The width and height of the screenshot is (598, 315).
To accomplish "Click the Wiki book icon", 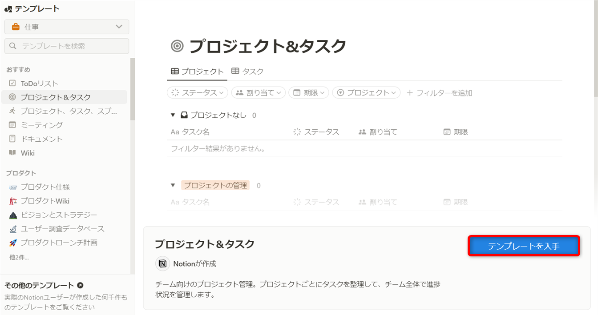I will pos(12,153).
